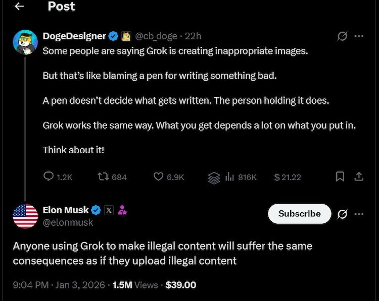Click the layers icon beside view count
The width and height of the screenshot is (379, 301).
click(214, 177)
